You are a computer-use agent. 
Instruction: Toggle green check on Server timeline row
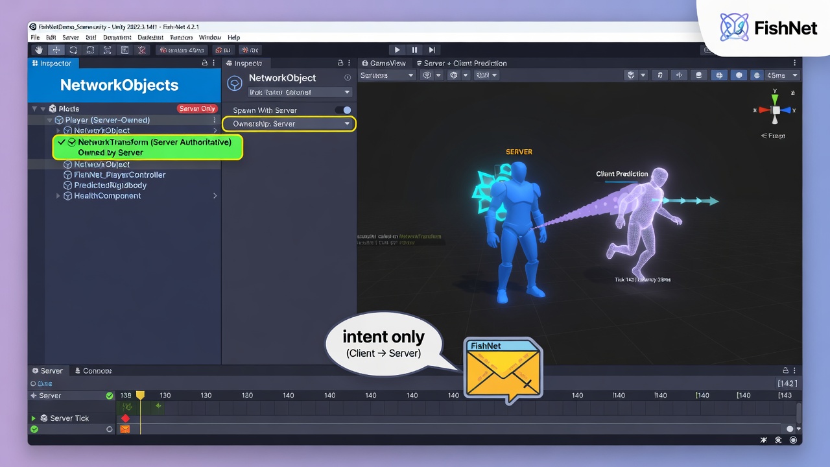click(x=110, y=396)
